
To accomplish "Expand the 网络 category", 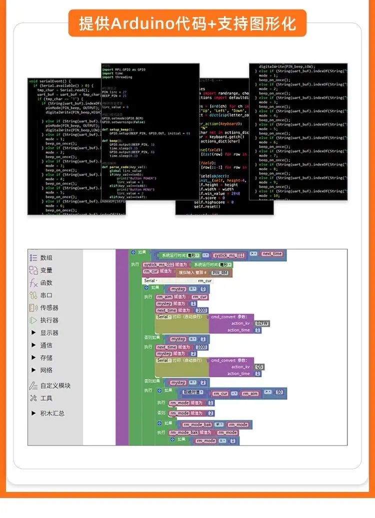I will click(33, 370).
